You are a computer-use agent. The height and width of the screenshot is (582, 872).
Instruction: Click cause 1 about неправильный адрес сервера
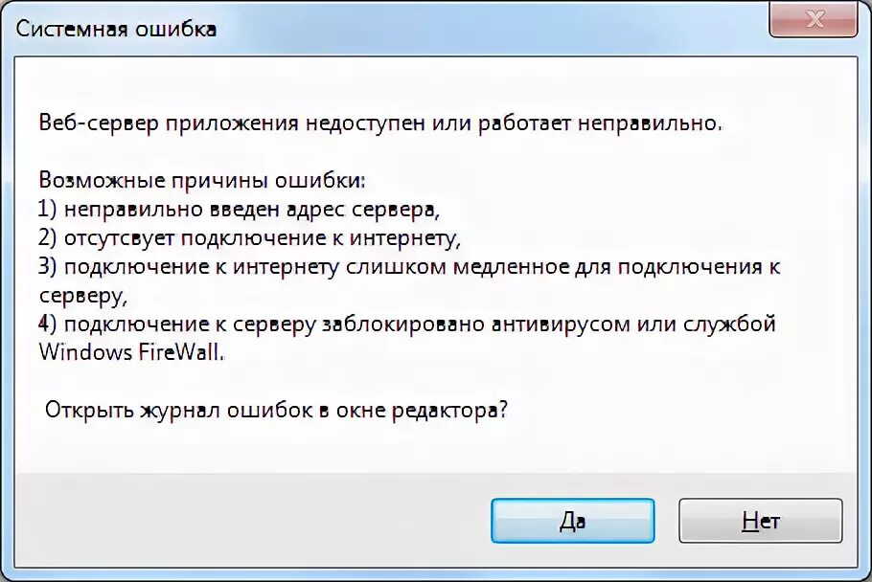pyautogui.click(x=238, y=207)
